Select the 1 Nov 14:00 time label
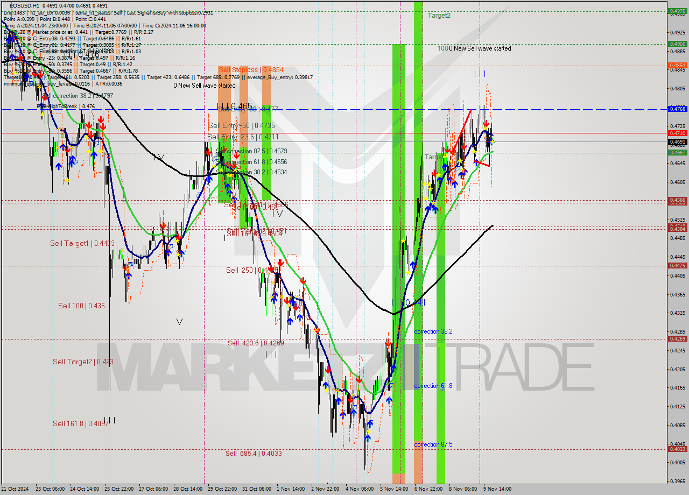689x495 pixels. (x=291, y=489)
